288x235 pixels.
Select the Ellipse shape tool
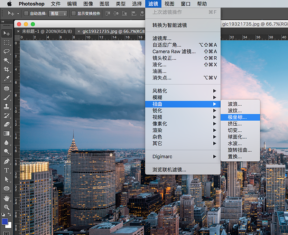7,189
